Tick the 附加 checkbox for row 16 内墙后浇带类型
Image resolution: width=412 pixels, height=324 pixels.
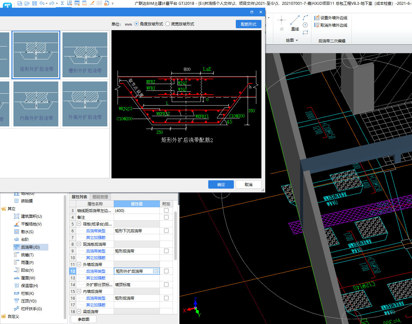pos(166,298)
